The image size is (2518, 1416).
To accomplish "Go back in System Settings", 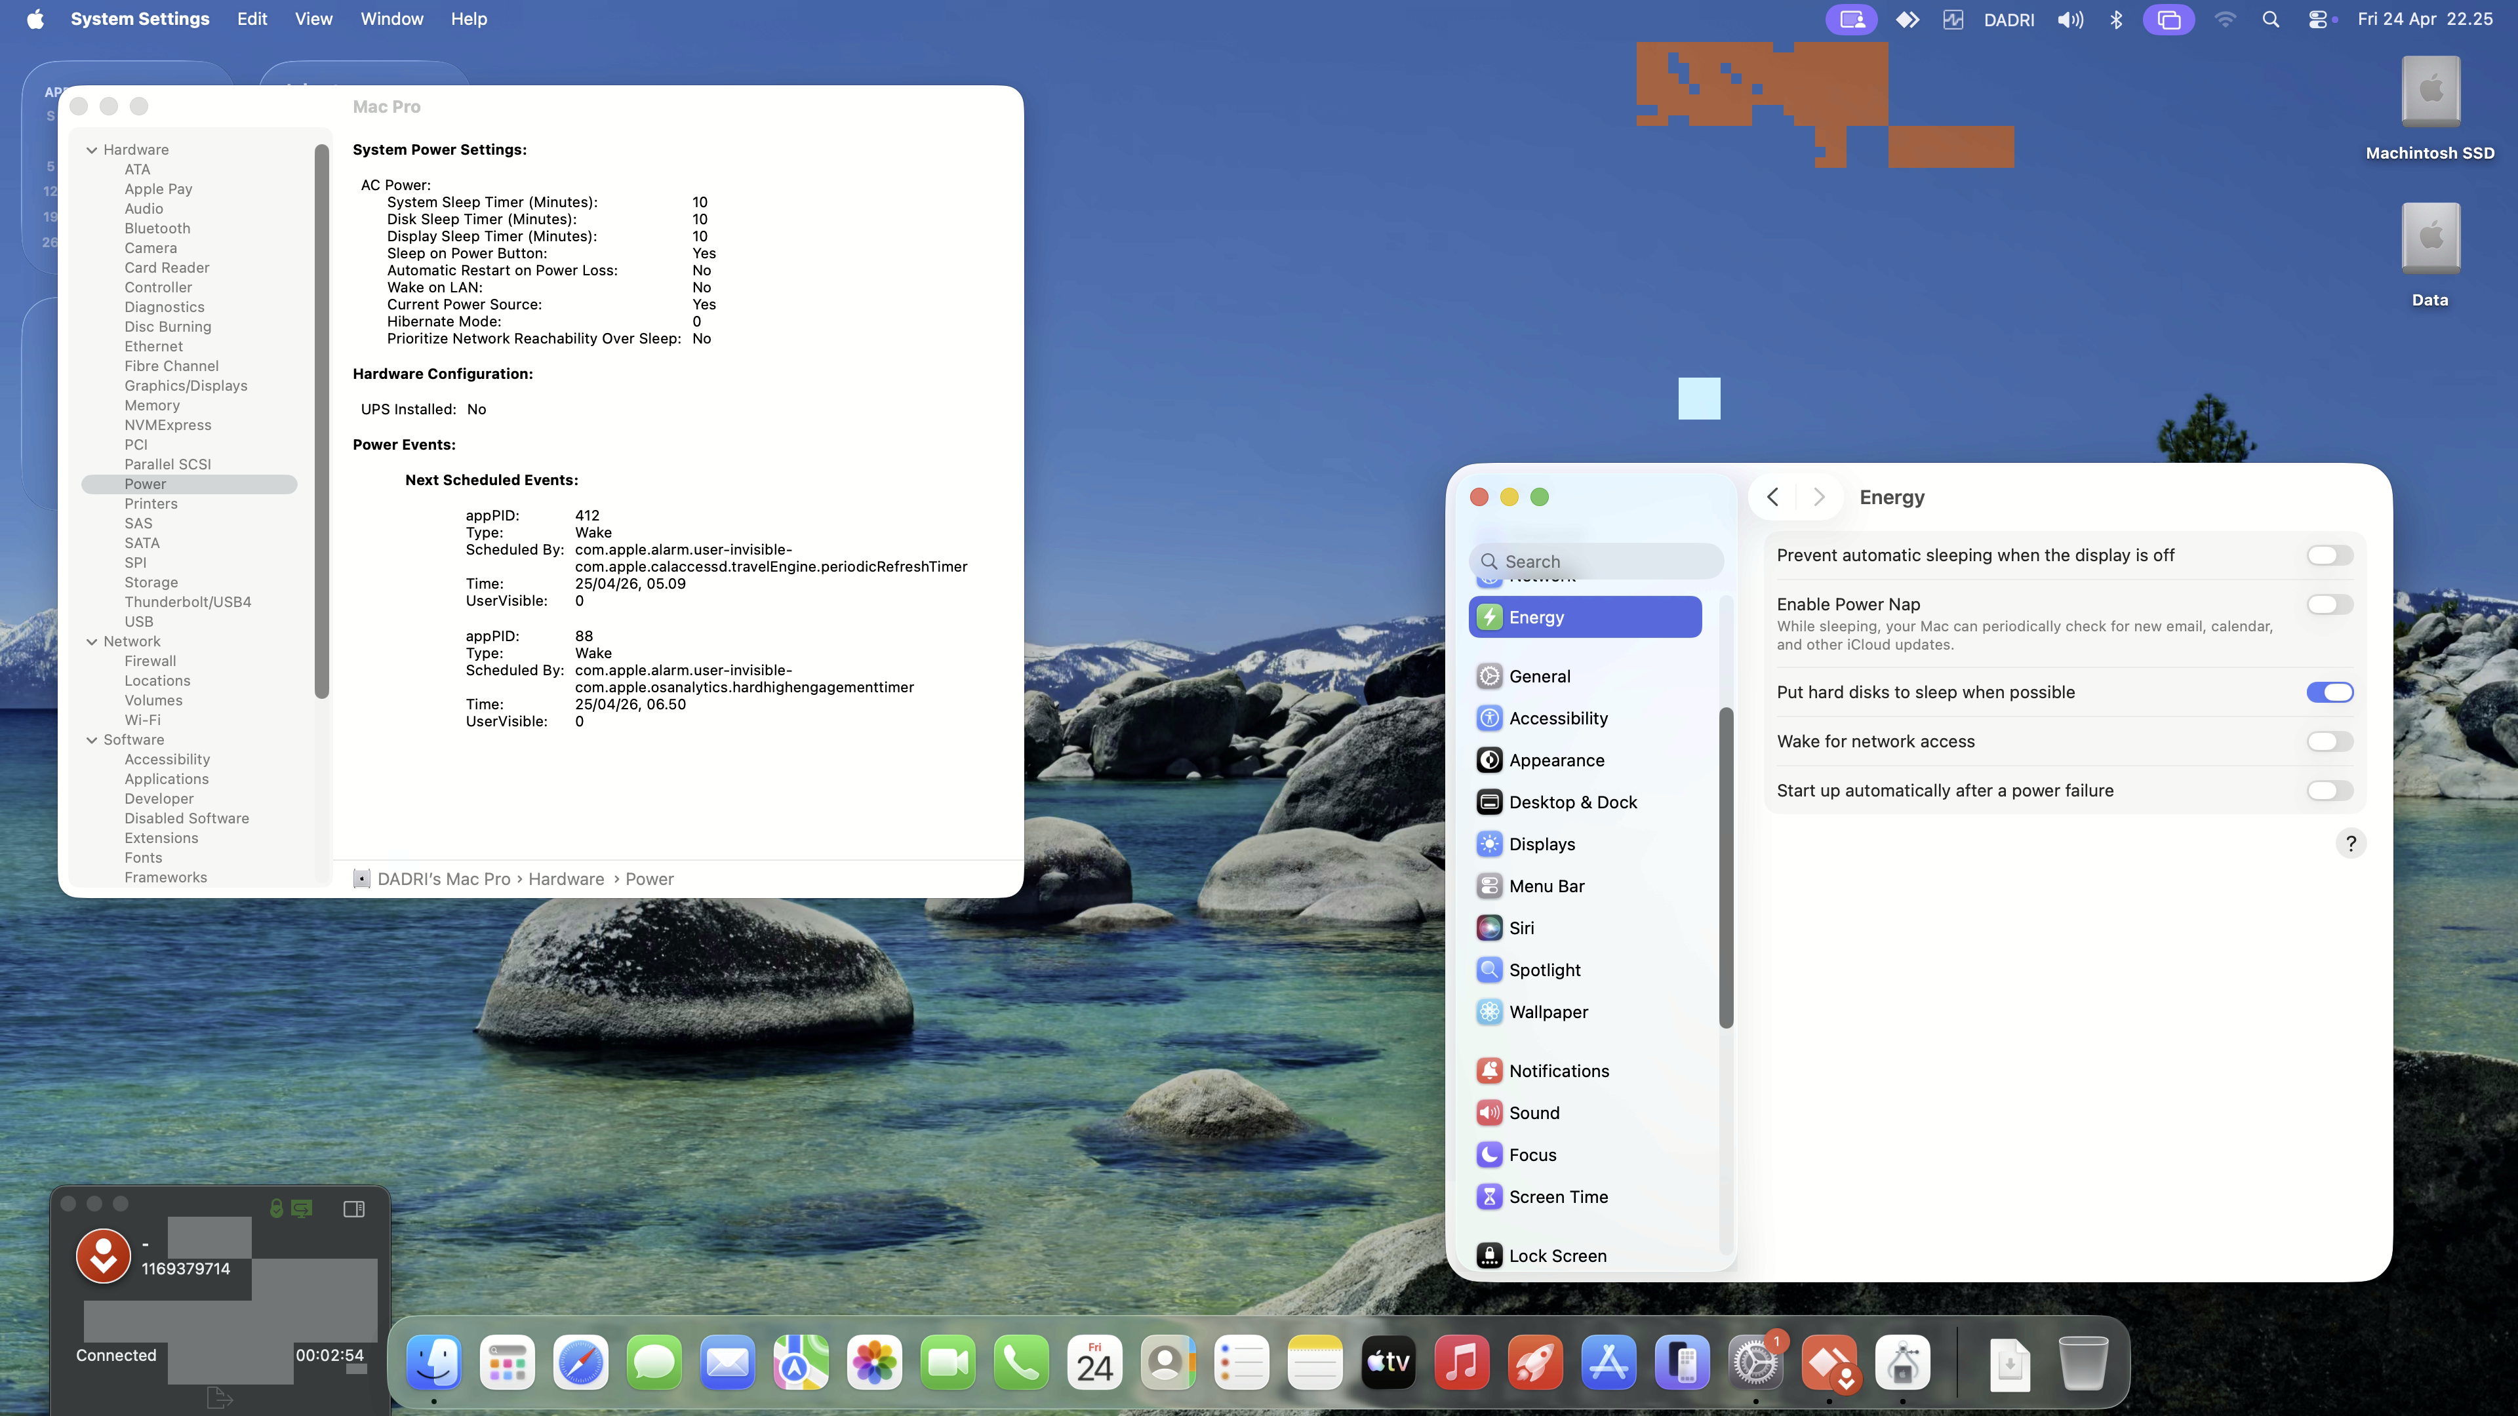I will pos(1772,498).
